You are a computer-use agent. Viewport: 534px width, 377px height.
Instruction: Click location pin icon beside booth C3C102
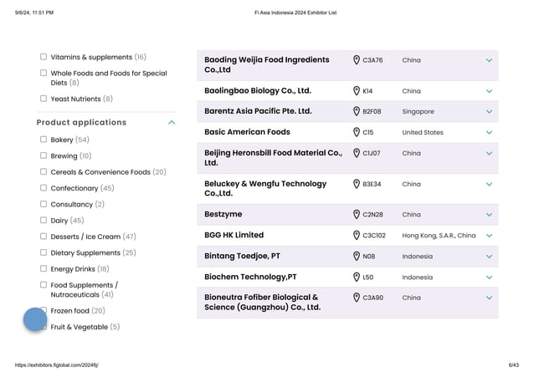(x=356, y=236)
